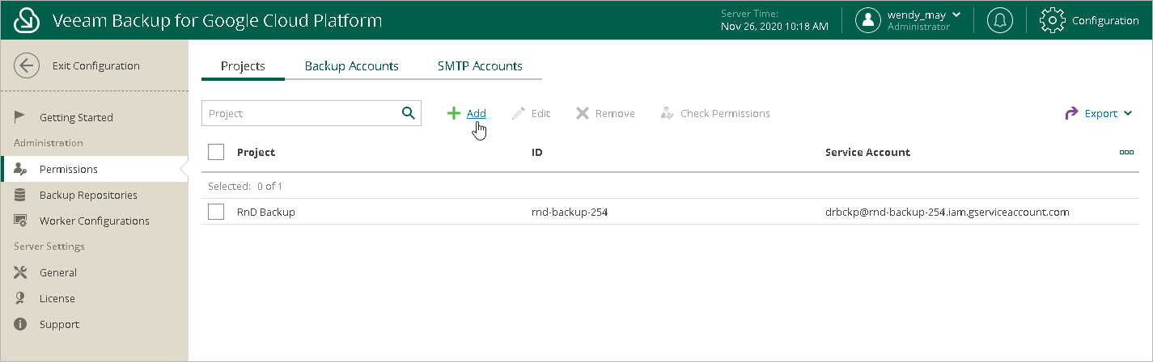Click the column settings dots icon
1153x362 pixels.
point(1126,152)
